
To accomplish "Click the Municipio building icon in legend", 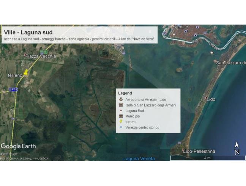I will coord(121,116).
